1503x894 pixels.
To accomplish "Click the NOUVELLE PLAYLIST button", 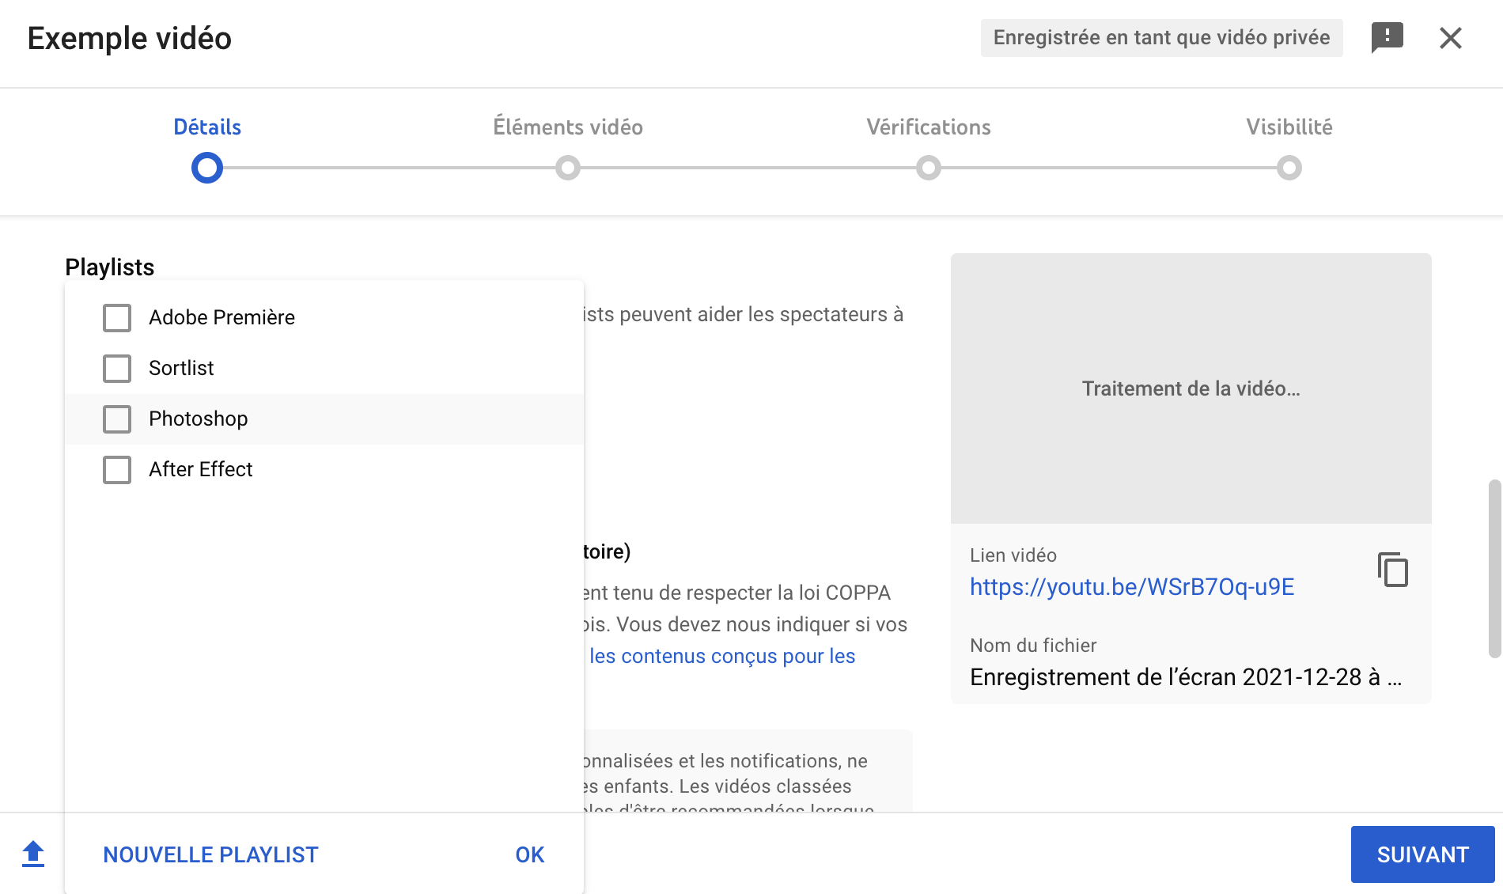I will point(210,854).
